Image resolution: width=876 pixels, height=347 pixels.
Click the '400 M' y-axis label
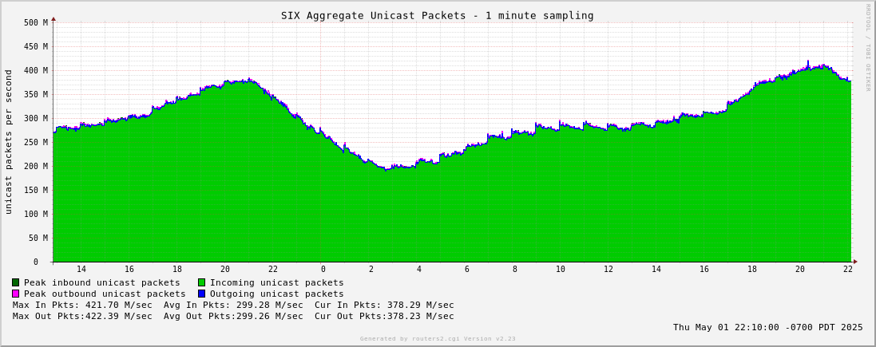(x=36, y=70)
